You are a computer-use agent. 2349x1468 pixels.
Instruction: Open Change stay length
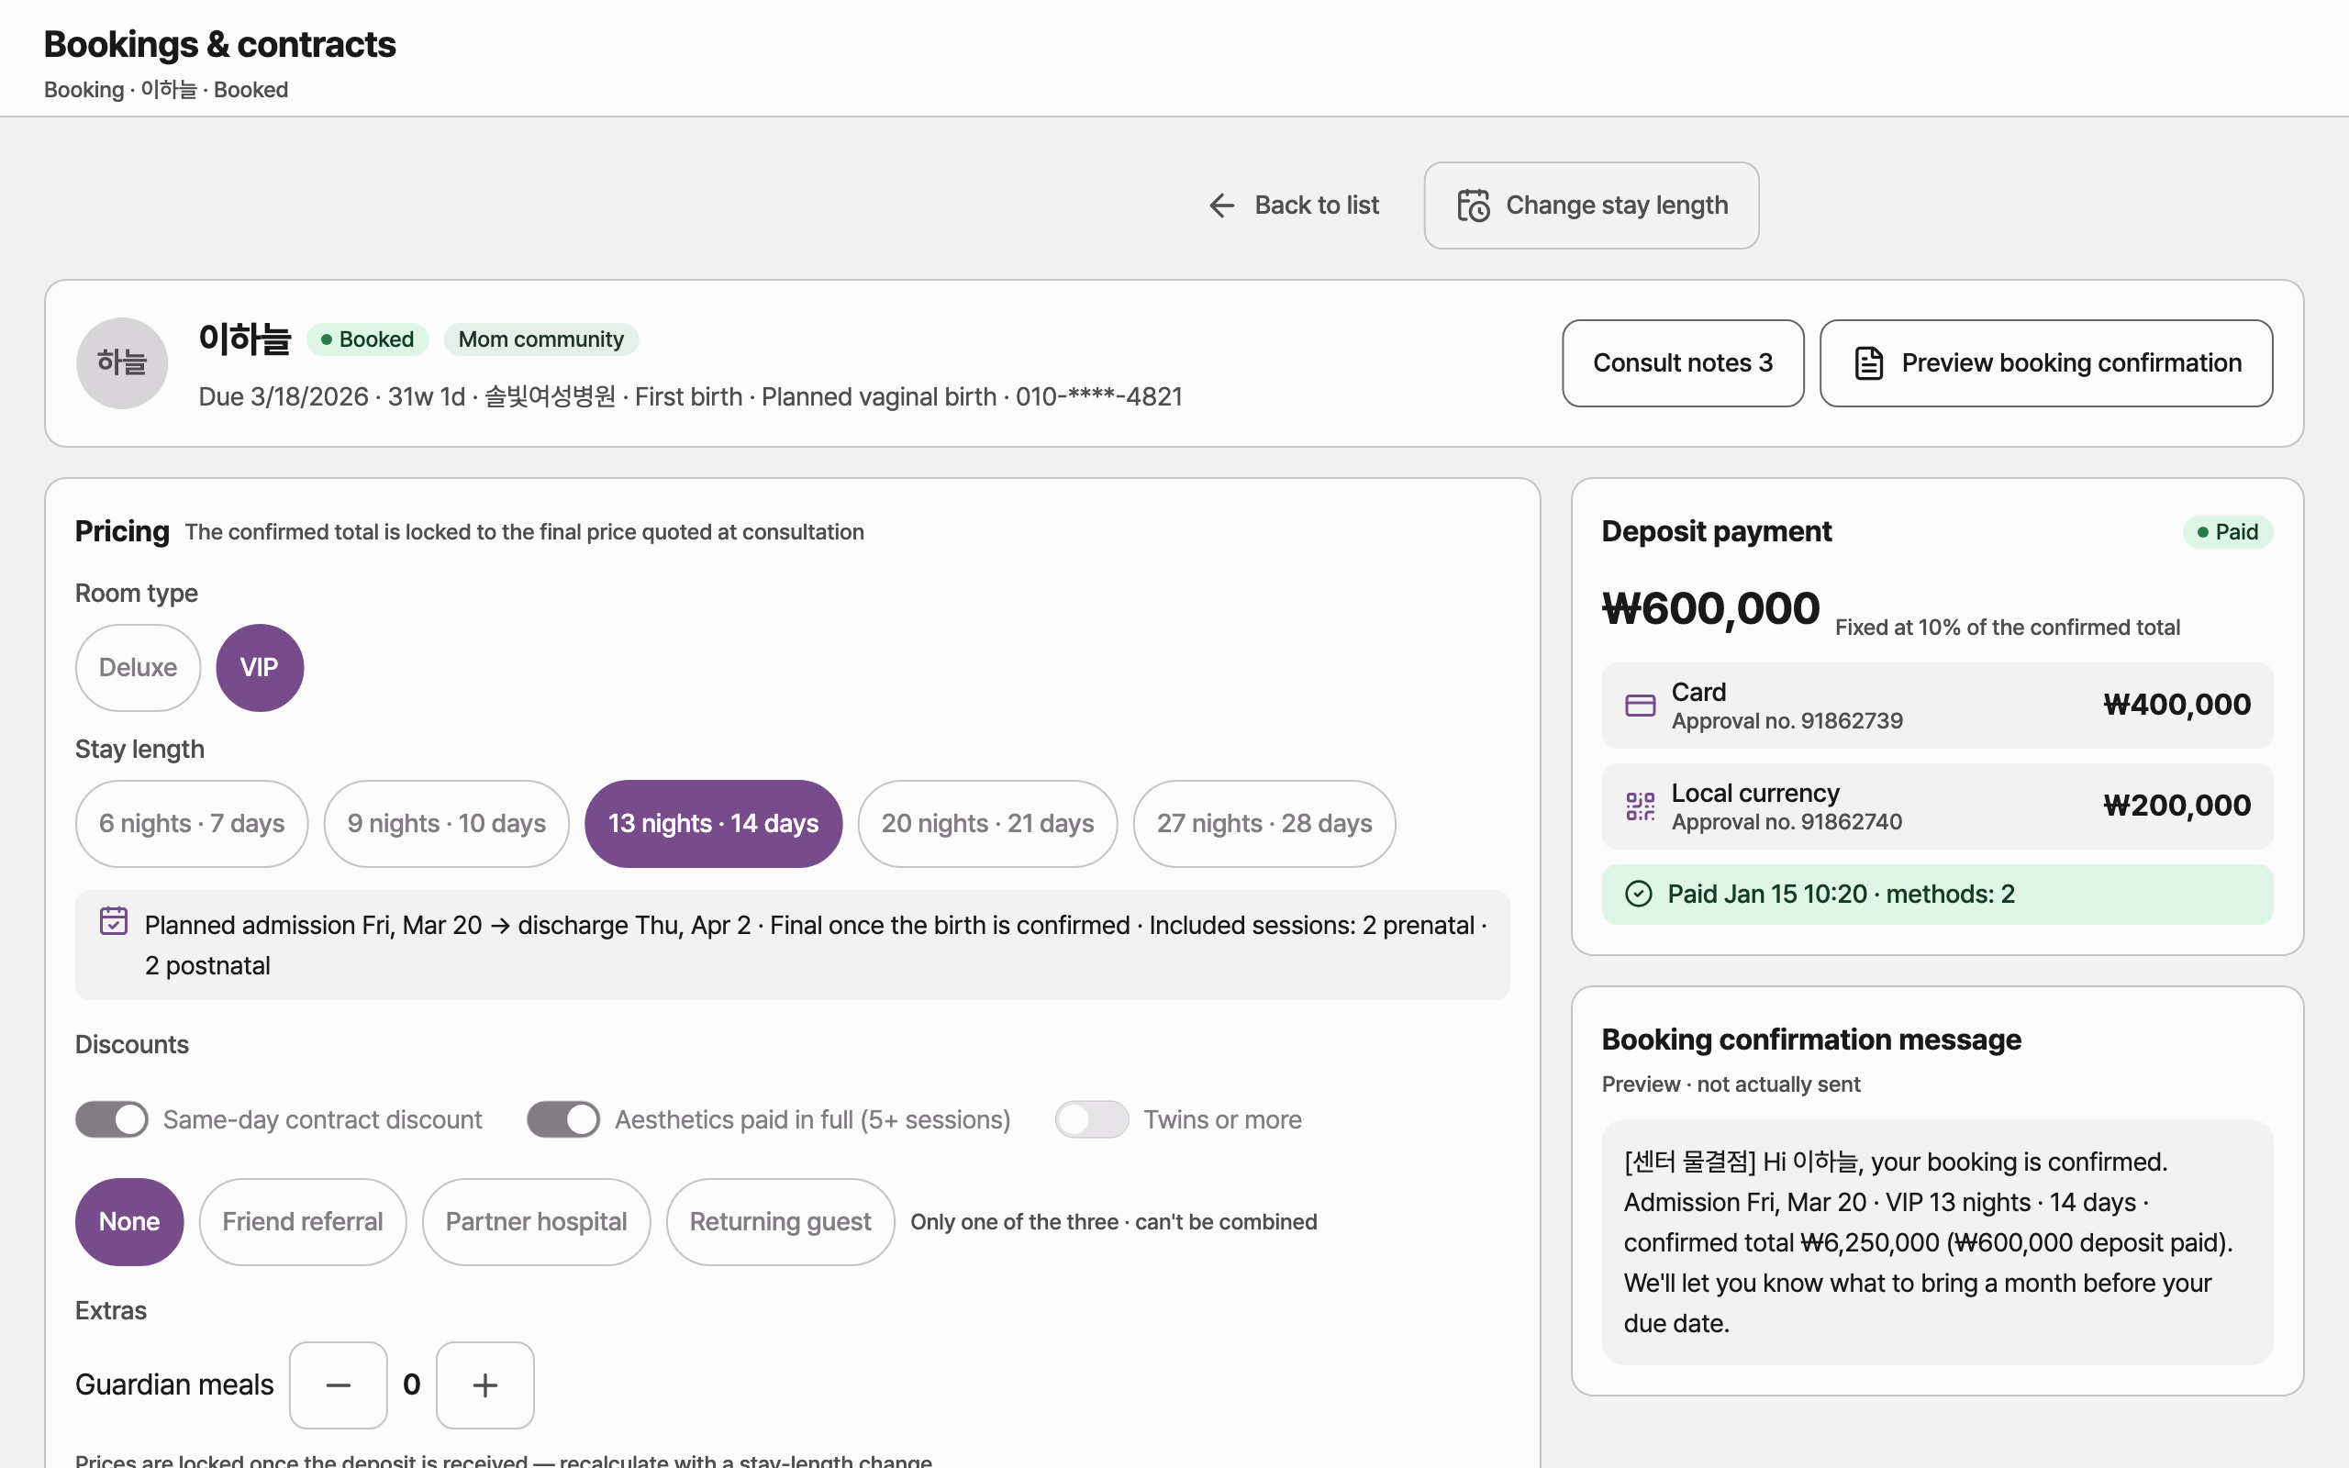click(1591, 205)
